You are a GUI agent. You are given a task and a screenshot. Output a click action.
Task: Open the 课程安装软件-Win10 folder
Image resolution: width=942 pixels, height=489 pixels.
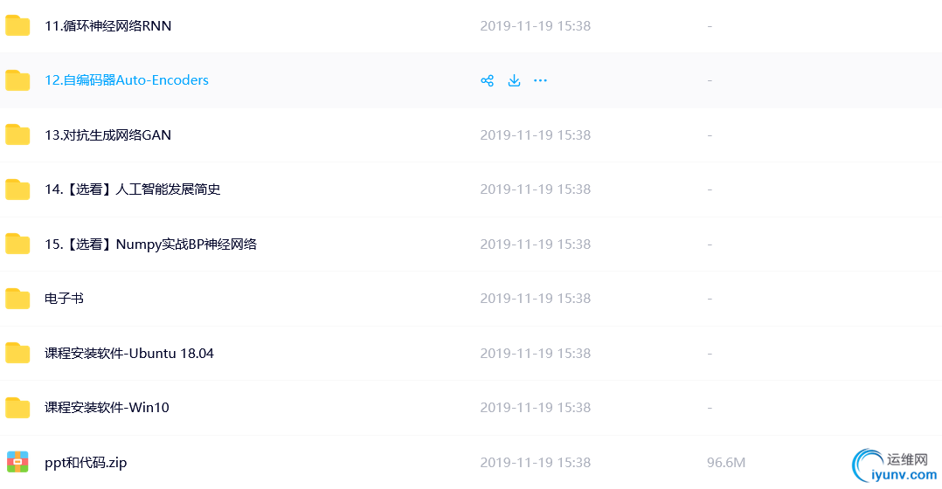pos(107,408)
